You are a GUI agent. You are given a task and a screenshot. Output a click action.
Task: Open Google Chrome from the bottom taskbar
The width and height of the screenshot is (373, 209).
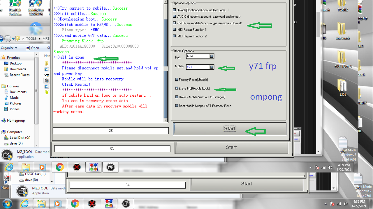coord(75,203)
